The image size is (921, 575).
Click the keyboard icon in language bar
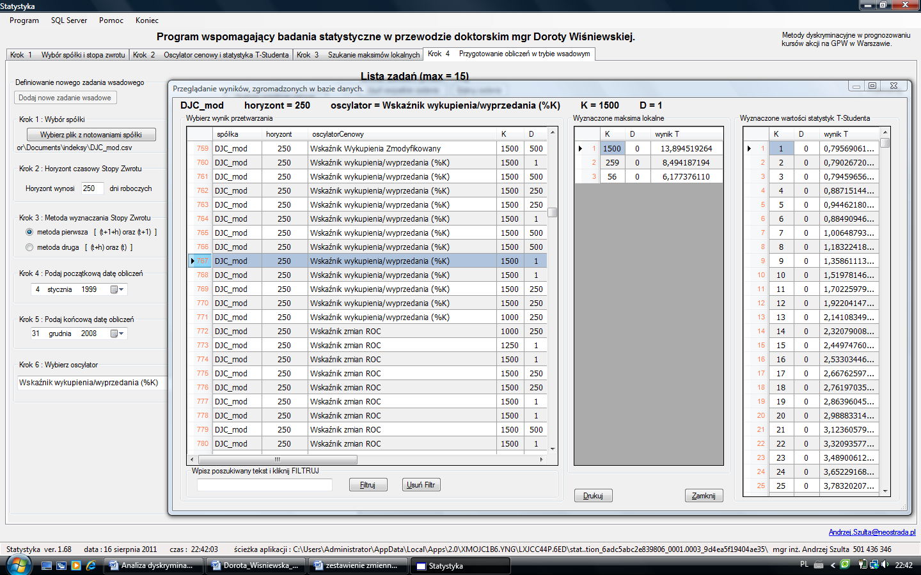(819, 565)
